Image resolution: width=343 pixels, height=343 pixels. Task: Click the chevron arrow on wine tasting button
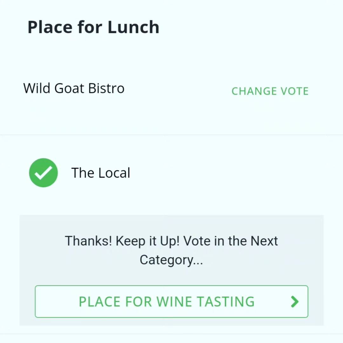[x=295, y=302]
